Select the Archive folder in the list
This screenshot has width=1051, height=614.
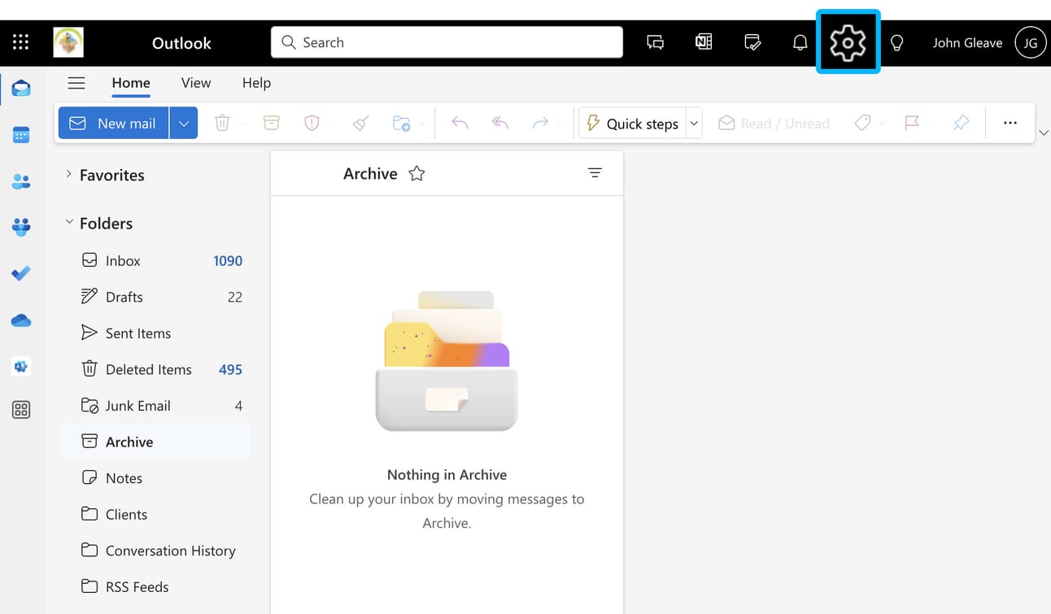(155, 442)
